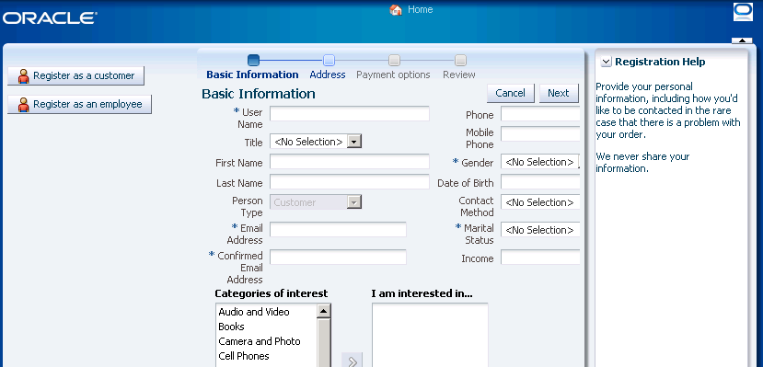Click the Address train stop marker

[x=329, y=61]
